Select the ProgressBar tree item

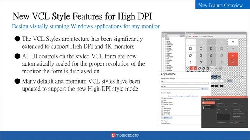(170, 57)
